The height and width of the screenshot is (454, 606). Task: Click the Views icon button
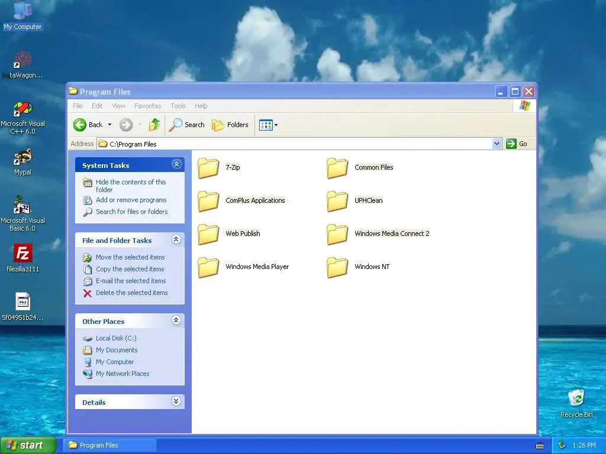tap(266, 125)
